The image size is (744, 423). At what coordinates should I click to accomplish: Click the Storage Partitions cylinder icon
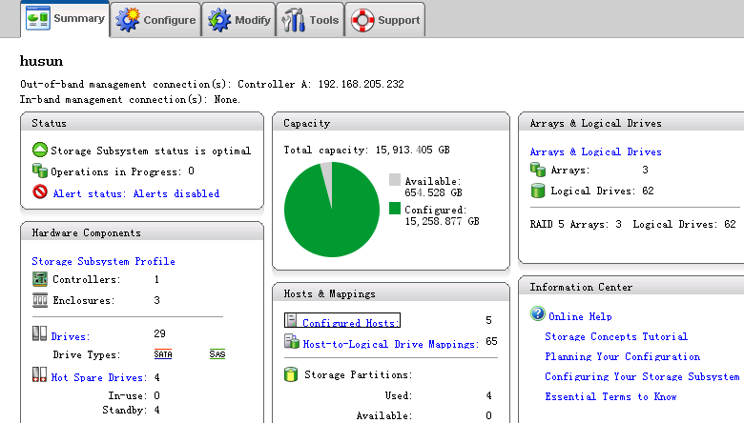tap(290, 374)
